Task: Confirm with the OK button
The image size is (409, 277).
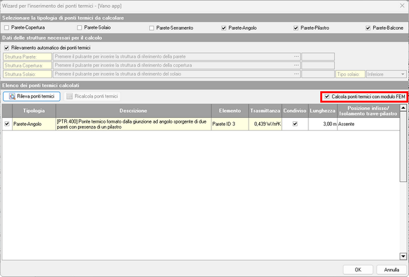Action: coord(357,269)
